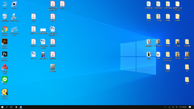
Task: Select the Alcohol 120% shortcut
Action: coord(5,69)
